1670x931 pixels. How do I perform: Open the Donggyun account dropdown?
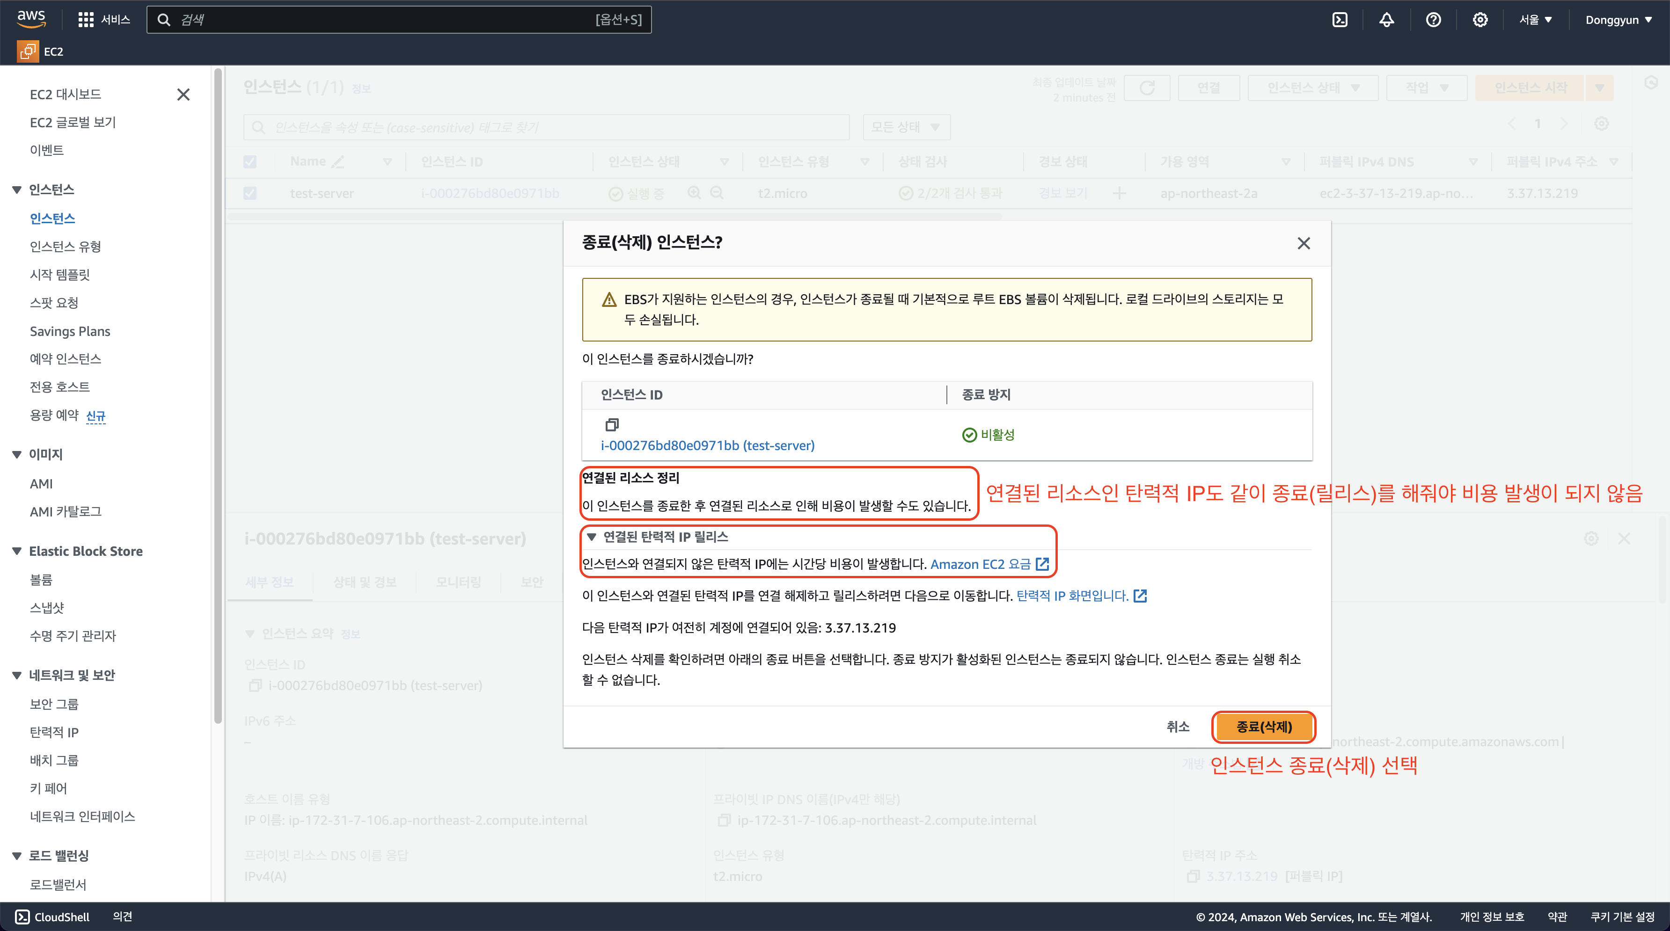(x=1618, y=20)
